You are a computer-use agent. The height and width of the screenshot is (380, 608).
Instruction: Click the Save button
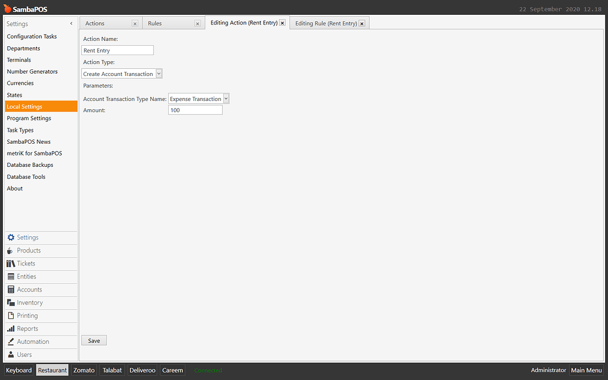tap(93, 340)
